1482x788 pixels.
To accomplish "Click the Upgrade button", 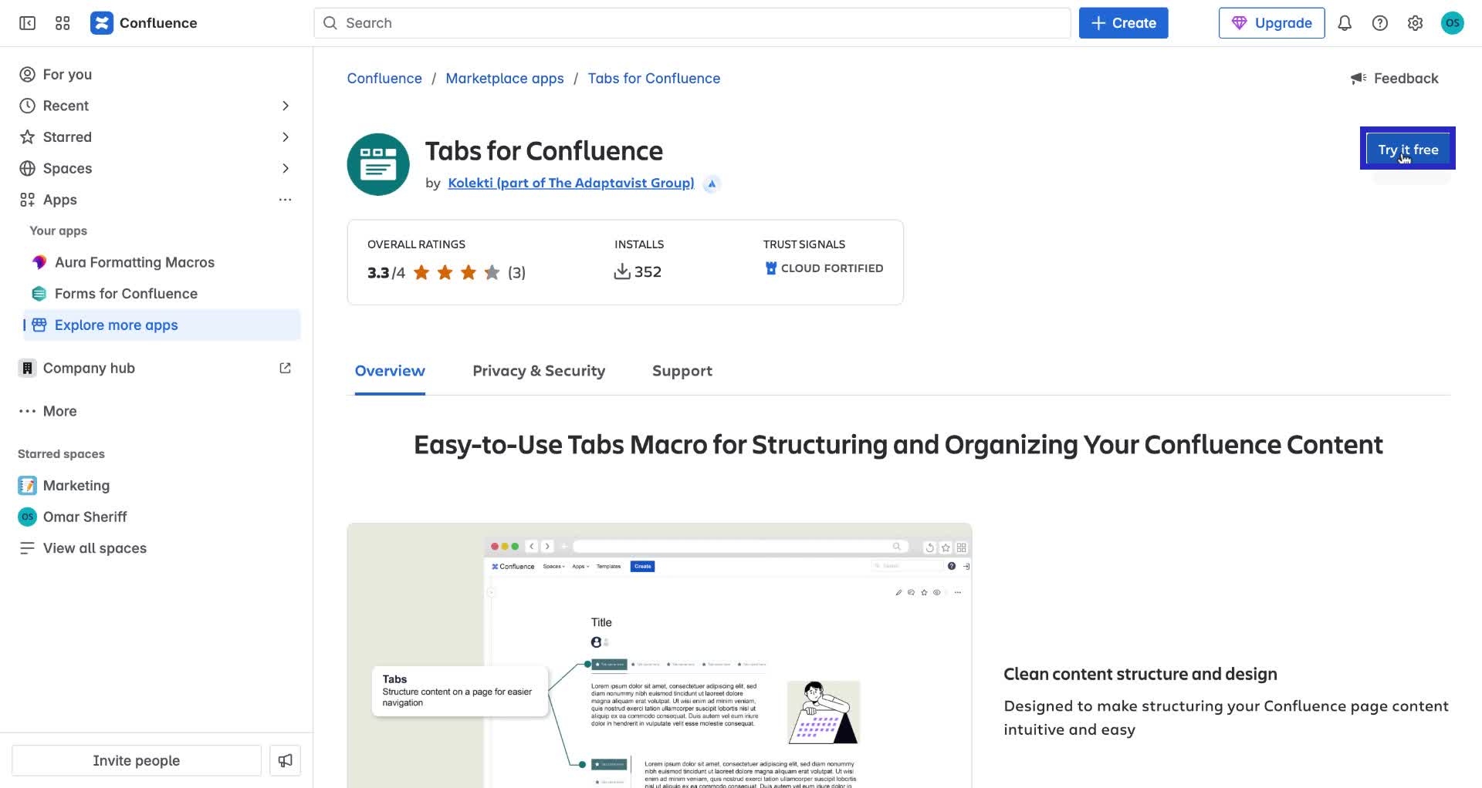I will (x=1272, y=22).
